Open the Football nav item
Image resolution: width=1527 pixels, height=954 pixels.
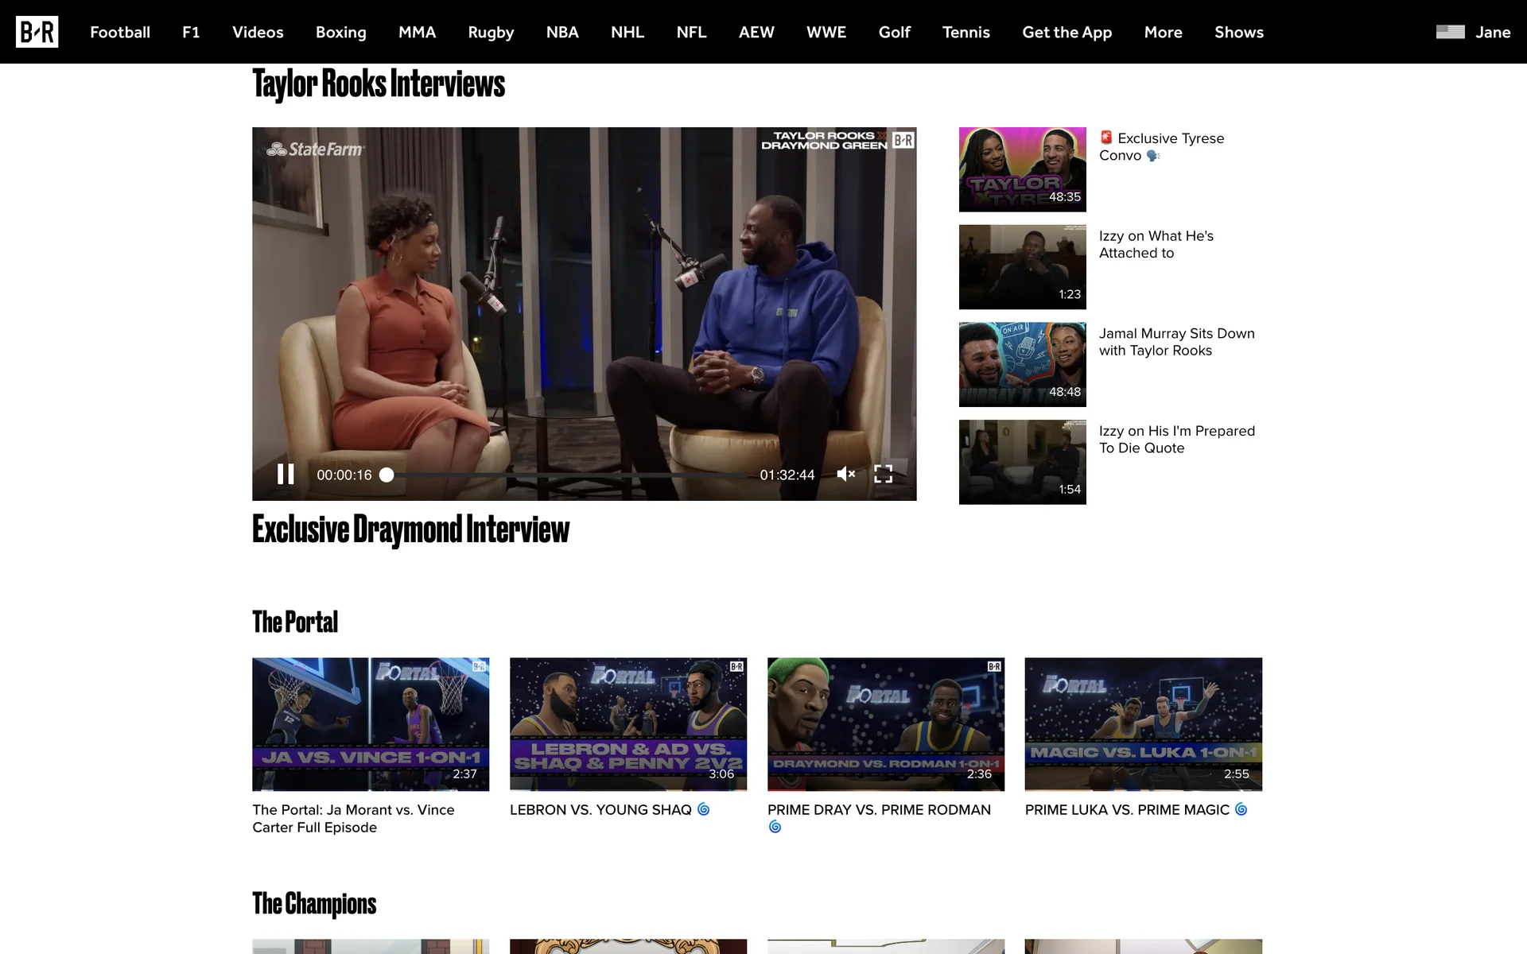tap(120, 33)
